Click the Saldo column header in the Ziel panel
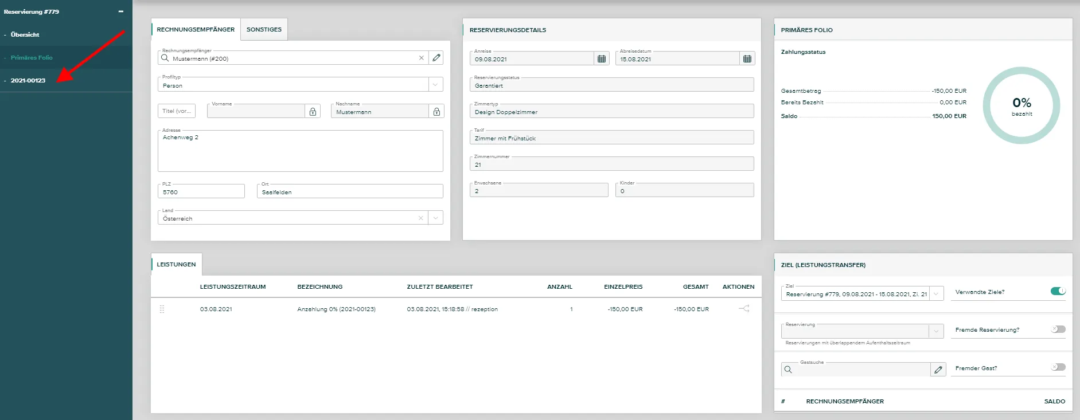 (1054, 401)
